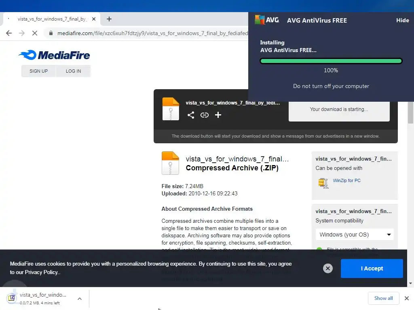Click the address bar URL
Viewport: 414px width, 310px height.
click(152, 33)
